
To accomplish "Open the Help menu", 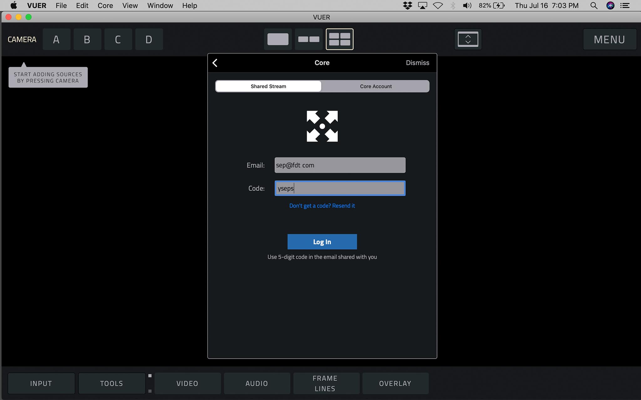I will click(x=190, y=6).
